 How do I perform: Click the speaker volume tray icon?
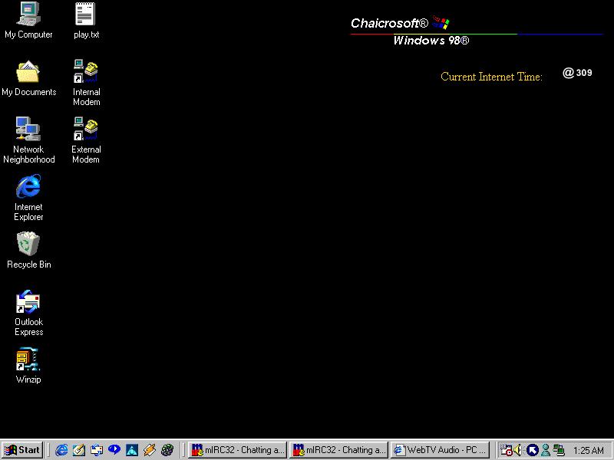tap(518, 450)
